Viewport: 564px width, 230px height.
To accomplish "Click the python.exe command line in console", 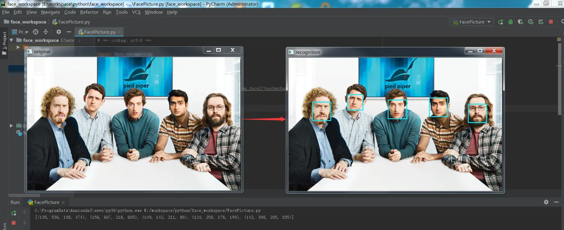I will click(x=148, y=211).
